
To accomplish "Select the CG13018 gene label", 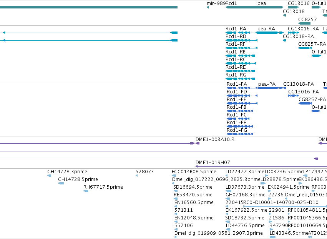I will click(294, 12).
